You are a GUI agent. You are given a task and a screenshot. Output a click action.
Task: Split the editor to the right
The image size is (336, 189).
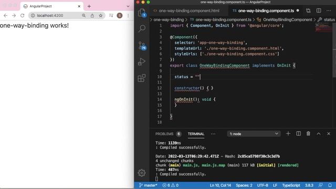(x=319, y=10)
